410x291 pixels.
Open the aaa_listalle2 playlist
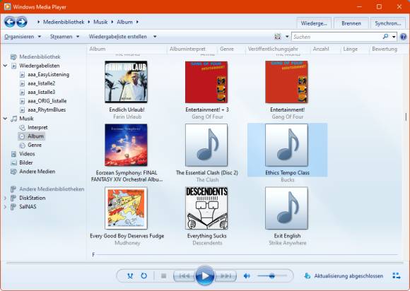pos(41,83)
